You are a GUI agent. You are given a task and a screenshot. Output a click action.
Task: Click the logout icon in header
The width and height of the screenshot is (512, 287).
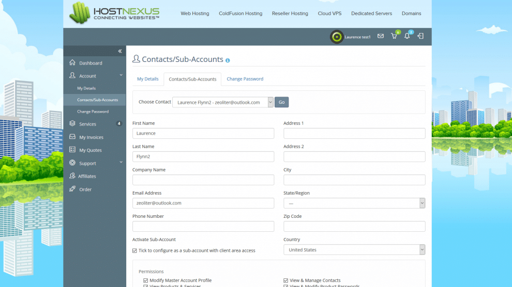pos(420,36)
